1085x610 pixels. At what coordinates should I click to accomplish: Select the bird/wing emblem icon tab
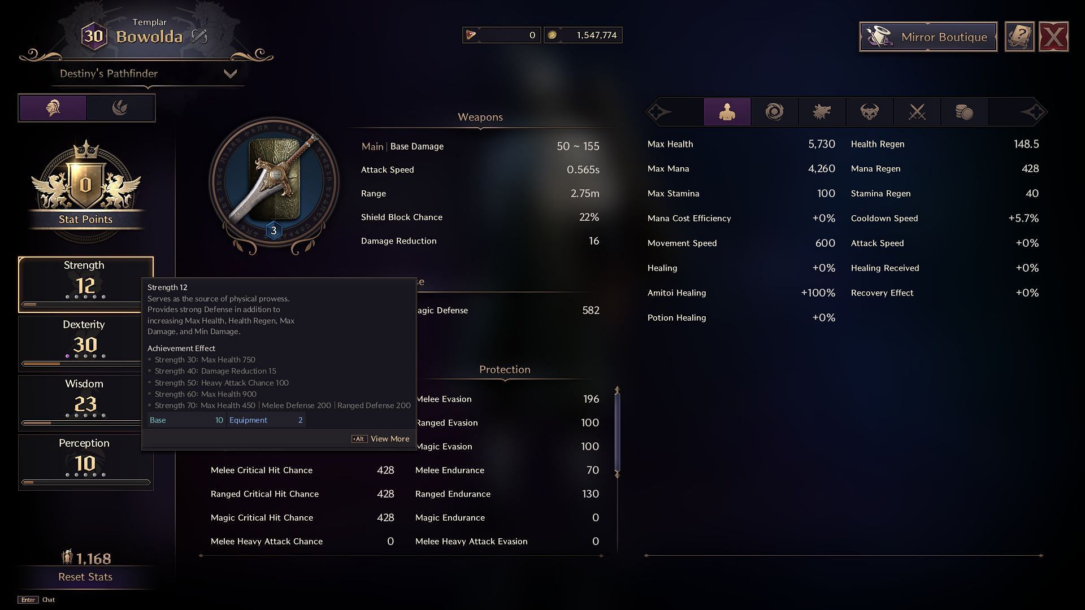coord(119,109)
